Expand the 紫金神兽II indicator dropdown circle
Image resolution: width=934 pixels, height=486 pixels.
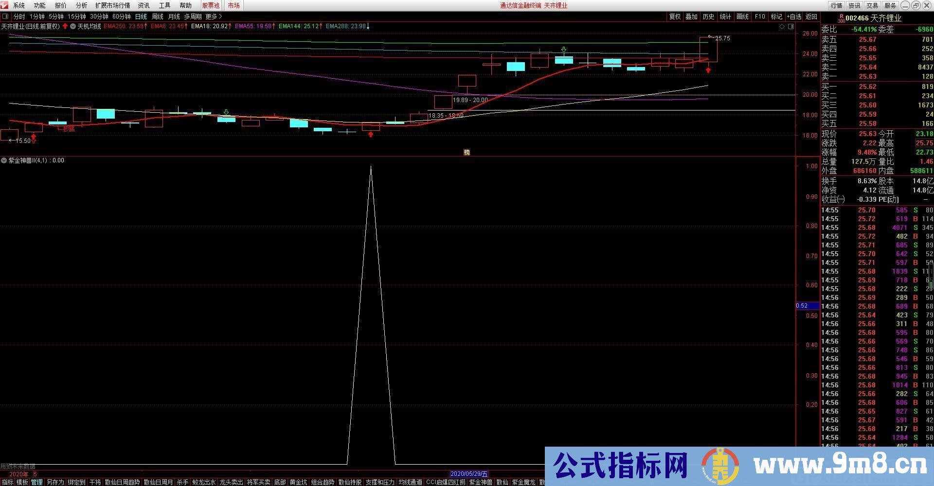click(4, 160)
